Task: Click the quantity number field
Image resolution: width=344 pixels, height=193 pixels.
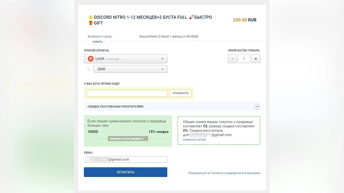Action: tap(244, 59)
